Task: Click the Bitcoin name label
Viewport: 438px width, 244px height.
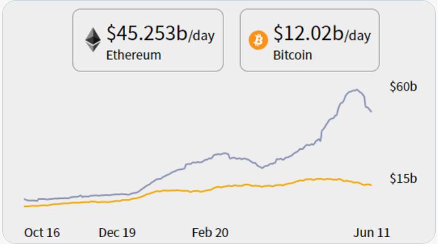Action: click(293, 55)
